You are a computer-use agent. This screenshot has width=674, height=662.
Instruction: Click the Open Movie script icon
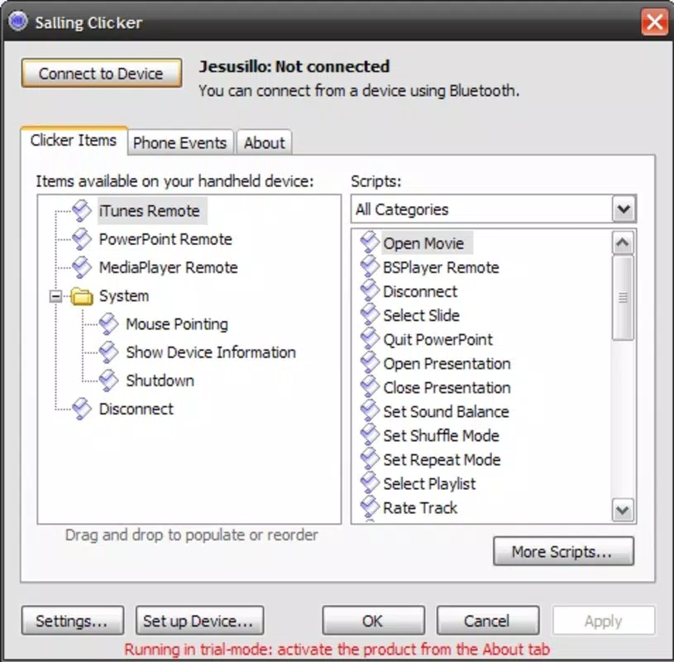pos(370,242)
